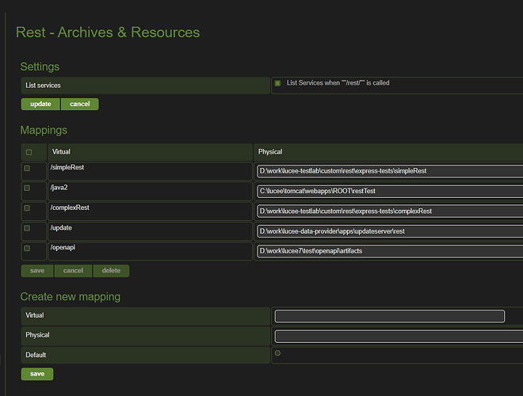
Task: Check the /openapi mapping checkbox
Action: pyautogui.click(x=27, y=248)
